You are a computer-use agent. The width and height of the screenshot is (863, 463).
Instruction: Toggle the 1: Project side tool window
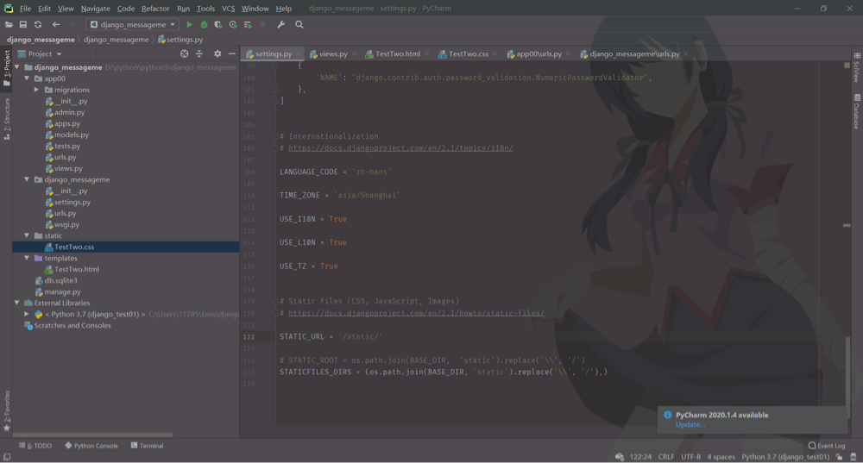[7, 67]
